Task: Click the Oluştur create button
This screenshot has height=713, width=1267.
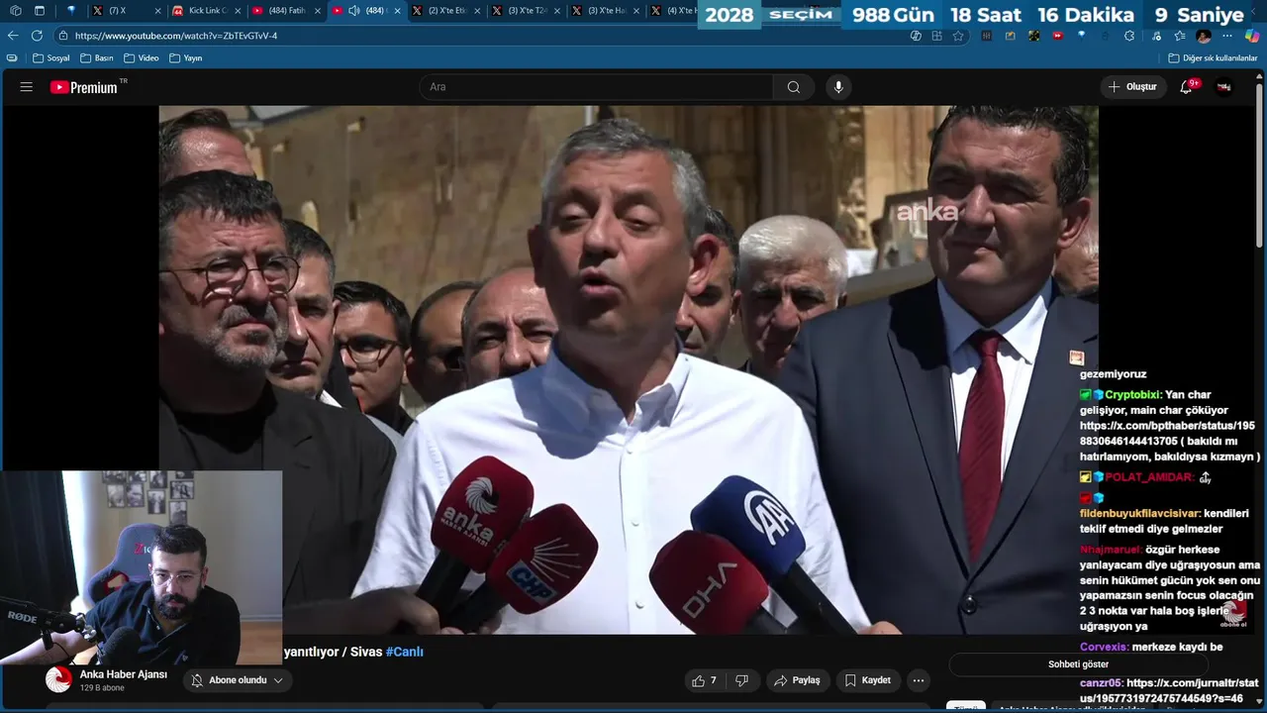Action: (1132, 87)
